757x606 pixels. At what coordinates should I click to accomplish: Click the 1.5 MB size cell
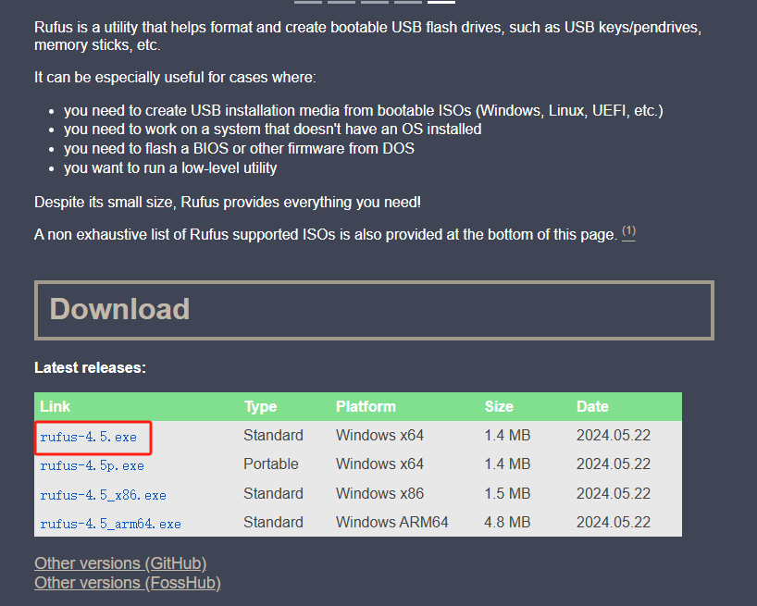(507, 493)
